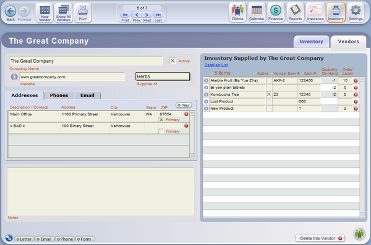Screen dimensions: 371x245
Task: Sort the list by 5 Items header
Action: click(221, 73)
